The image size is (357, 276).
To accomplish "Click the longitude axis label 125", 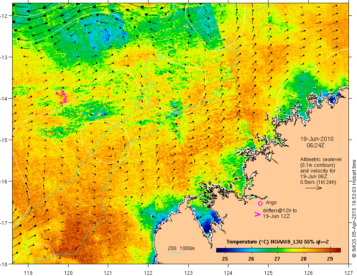I will pos(269,273).
